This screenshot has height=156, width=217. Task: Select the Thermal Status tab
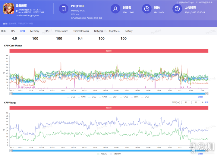pyautogui.click(x=81, y=31)
